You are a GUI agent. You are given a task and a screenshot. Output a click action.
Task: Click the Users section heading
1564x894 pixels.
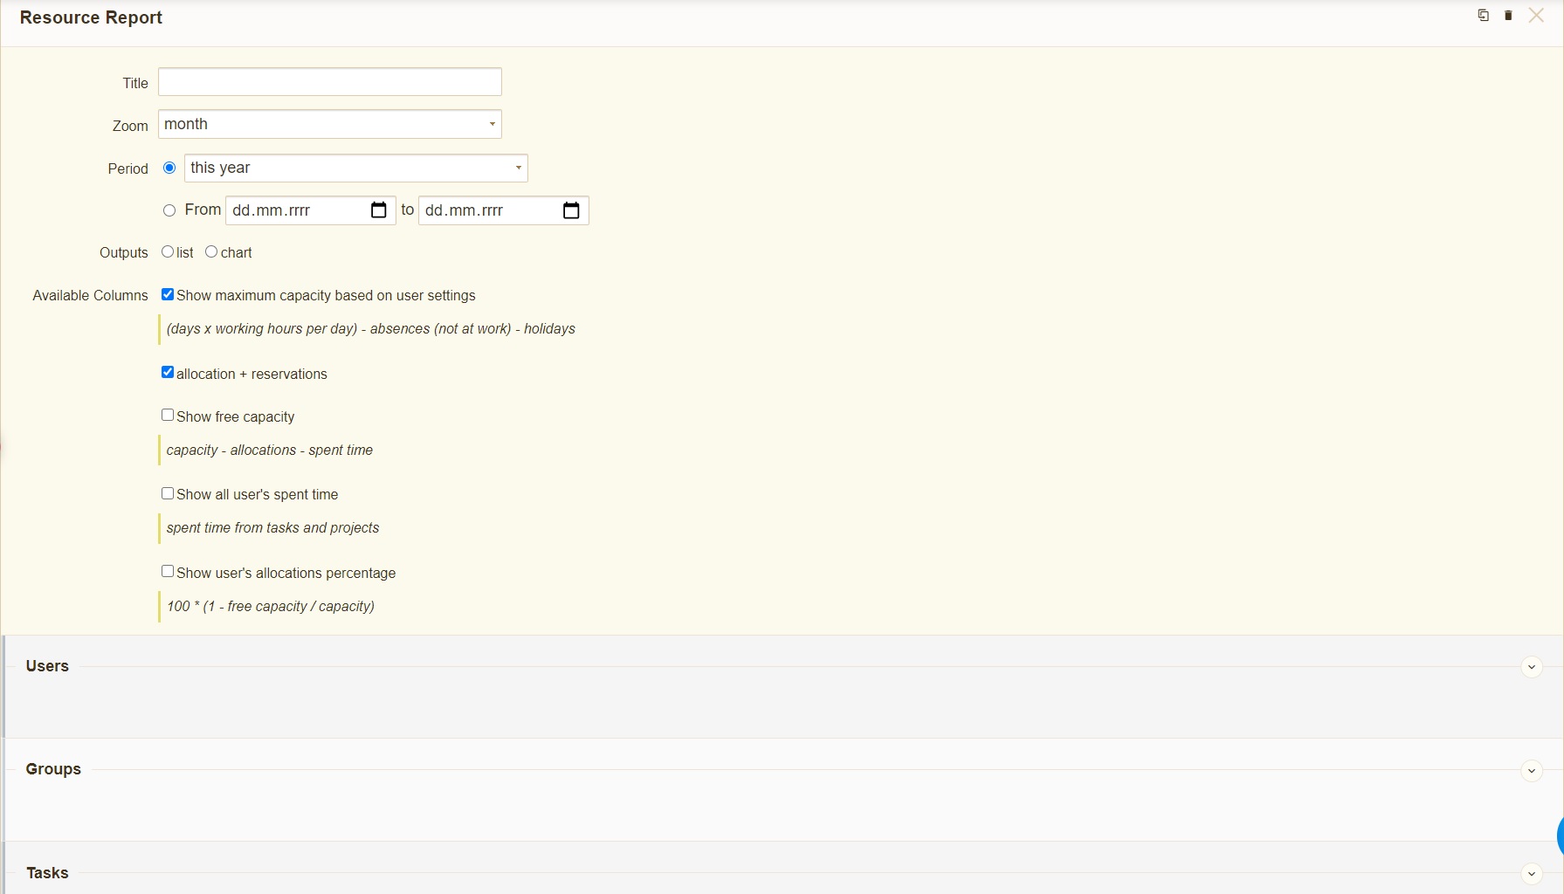[x=47, y=666]
